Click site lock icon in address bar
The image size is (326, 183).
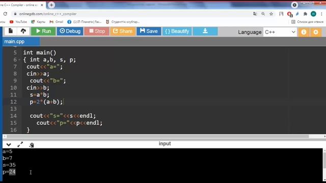click(x=15, y=14)
